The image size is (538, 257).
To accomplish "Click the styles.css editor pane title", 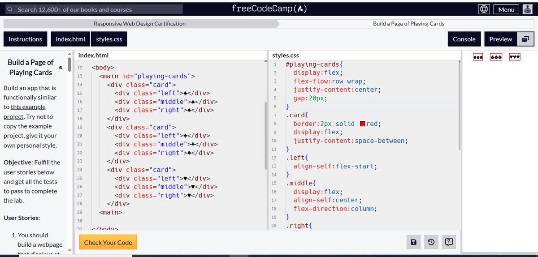I will (286, 56).
